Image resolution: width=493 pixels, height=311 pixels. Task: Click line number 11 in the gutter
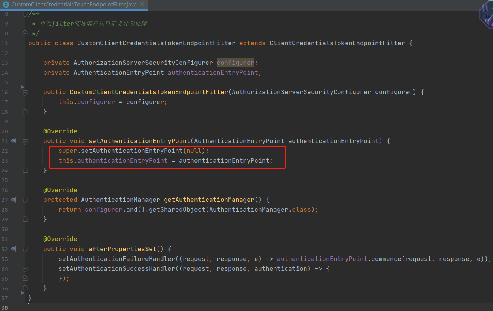tap(5, 43)
